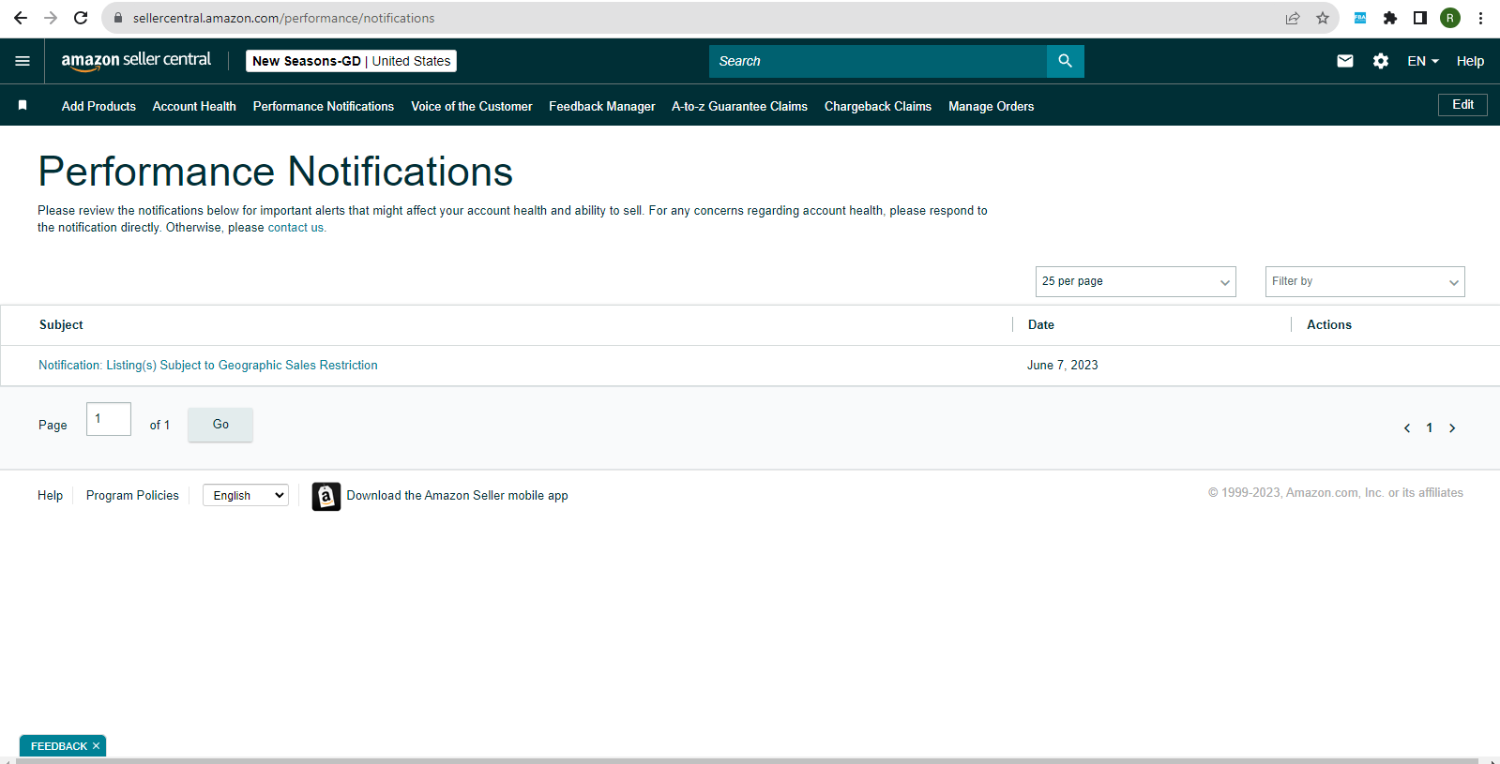The height and width of the screenshot is (764, 1500).
Task: Open the EN language selector
Action: coord(1423,61)
